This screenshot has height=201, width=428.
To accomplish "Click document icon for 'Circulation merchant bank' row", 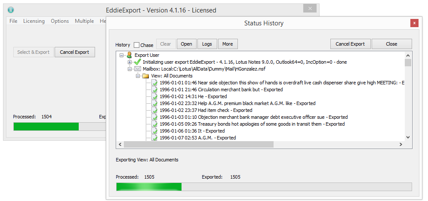I will [x=154, y=89].
